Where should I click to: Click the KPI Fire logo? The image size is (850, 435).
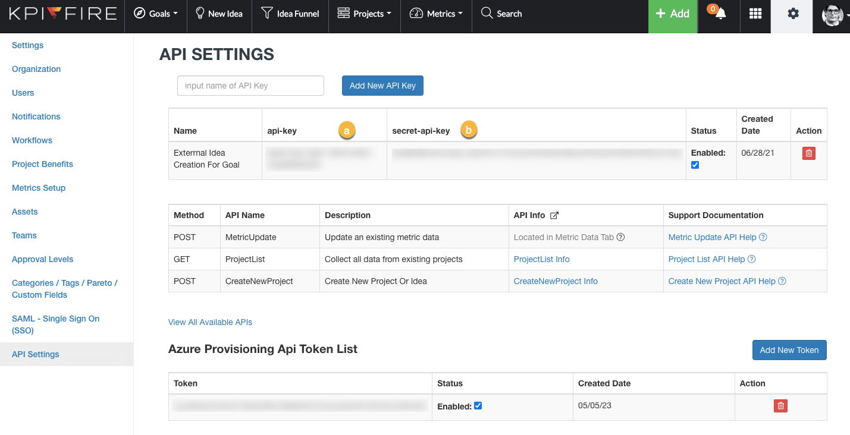pos(62,13)
